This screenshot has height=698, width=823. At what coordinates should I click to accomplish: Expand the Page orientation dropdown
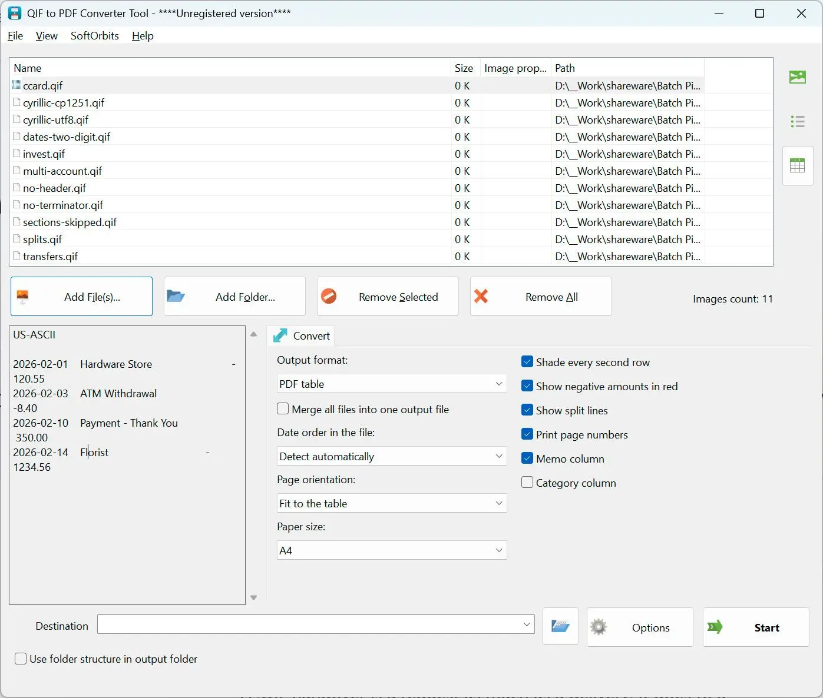(x=392, y=503)
